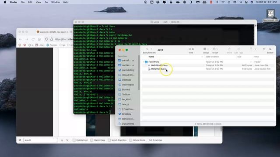Viewport: 280px width, 157px height.
Task: Open the Window menu
Action: (x=56, y=2)
